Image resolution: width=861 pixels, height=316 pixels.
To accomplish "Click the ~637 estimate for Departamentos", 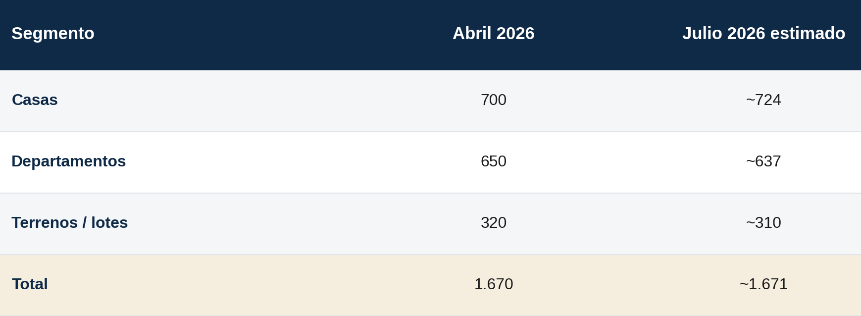I will pyautogui.click(x=763, y=161).
